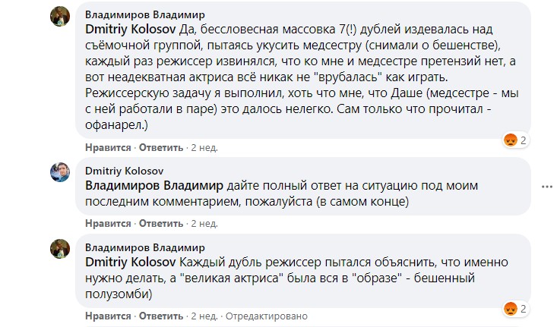The height and width of the screenshot is (327, 557).
Task: Click the Владимиров Владимир mention inside Dmitriy's comment text
Action: (x=154, y=185)
